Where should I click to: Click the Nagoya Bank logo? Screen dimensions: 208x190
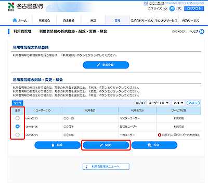click(x=25, y=7)
